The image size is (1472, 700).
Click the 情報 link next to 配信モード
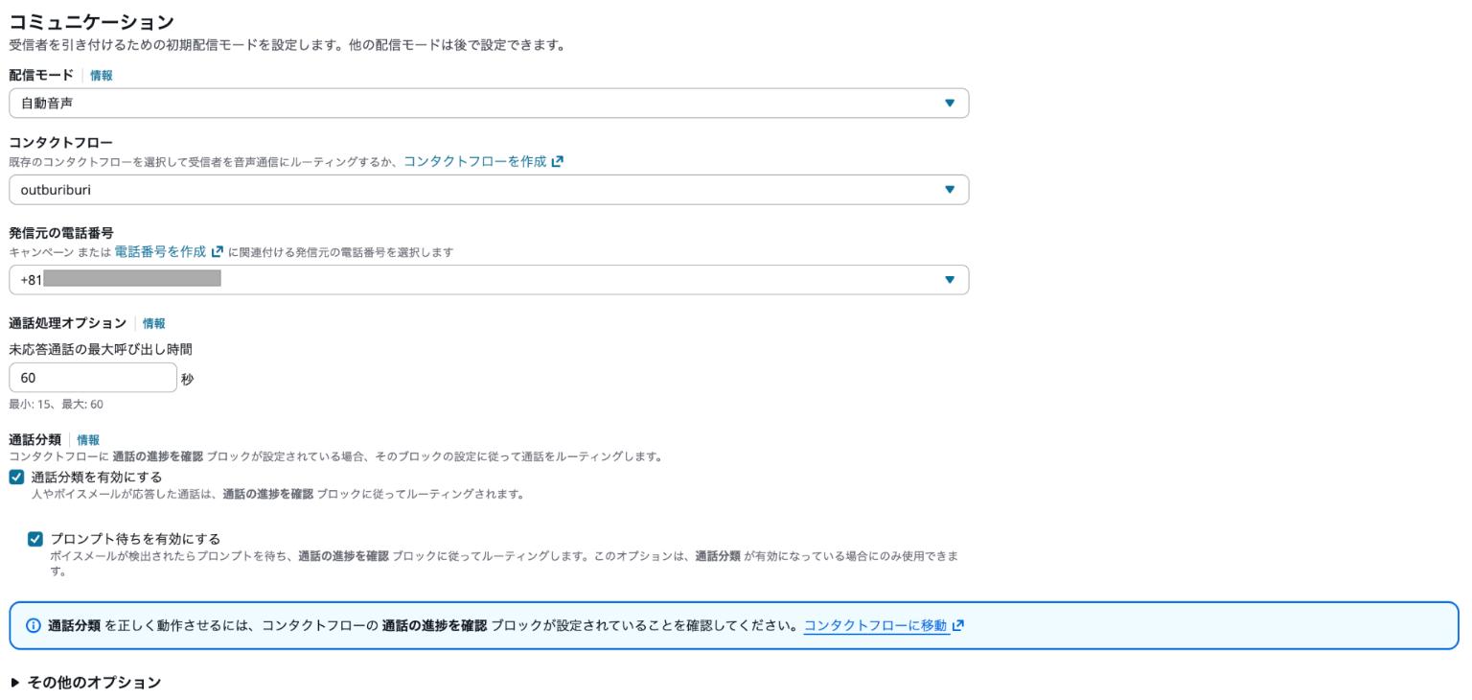pos(102,75)
